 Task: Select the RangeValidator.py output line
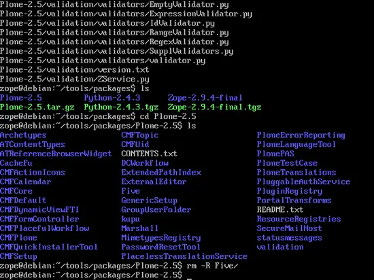tap(114, 33)
